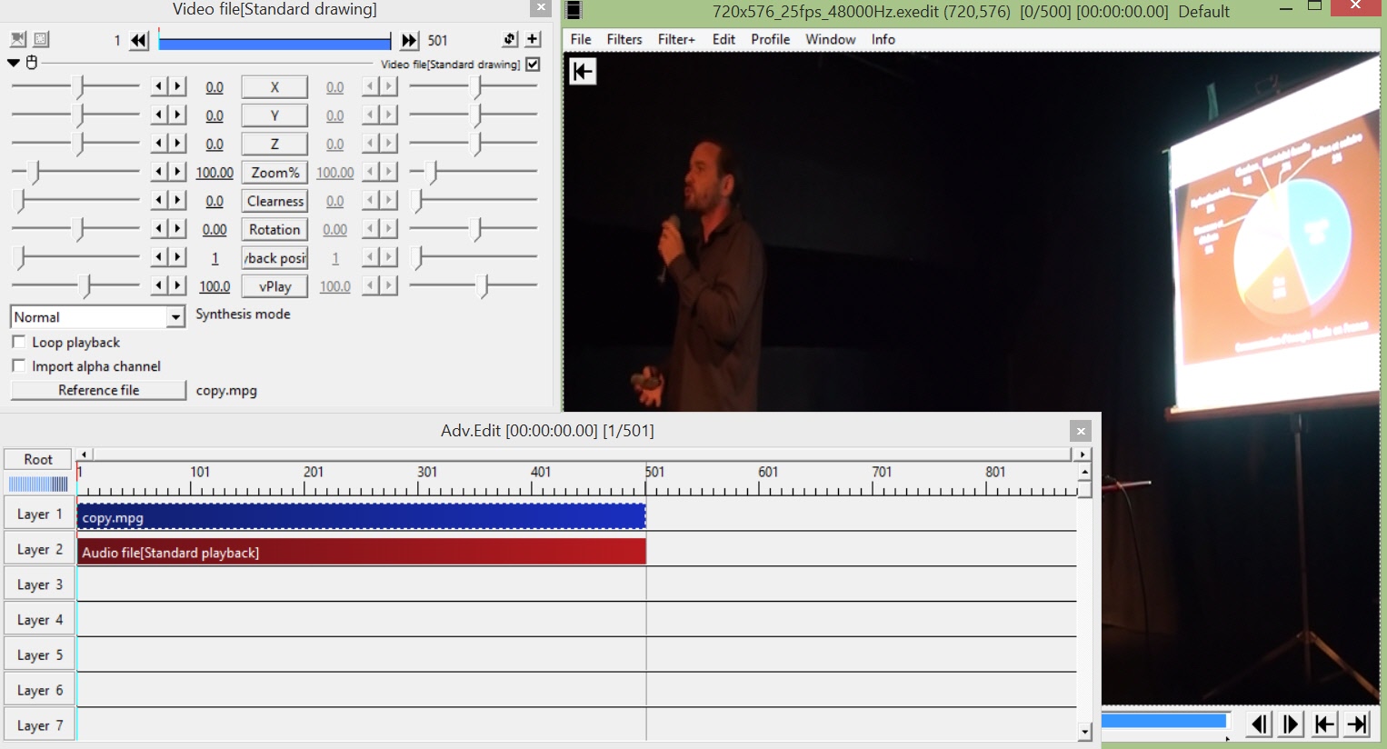Screen dimensions: 1387x749
Task: Decrease left X value with left arrow
Action: click(x=159, y=87)
